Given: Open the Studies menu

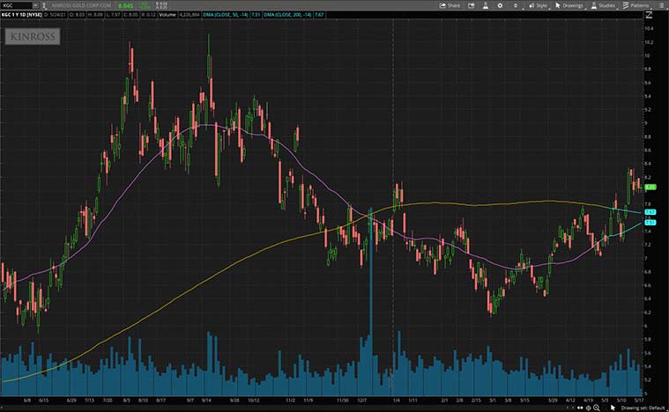Looking at the screenshot, I should click(603, 5).
